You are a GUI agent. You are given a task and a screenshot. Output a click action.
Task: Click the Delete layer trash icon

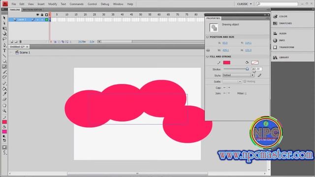20,42
